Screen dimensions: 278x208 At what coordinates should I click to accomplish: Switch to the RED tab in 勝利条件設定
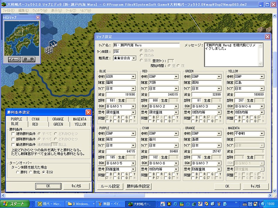coord(35,124)
